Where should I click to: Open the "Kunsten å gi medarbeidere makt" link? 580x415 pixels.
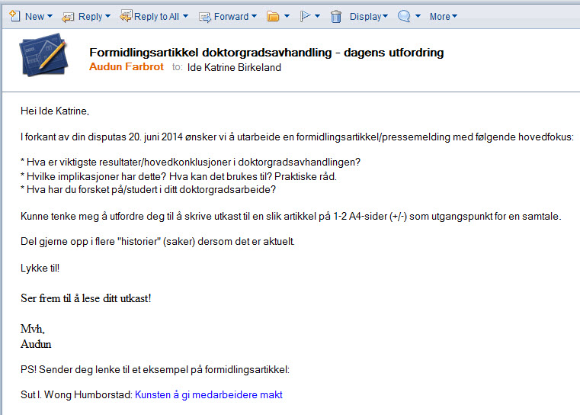[x=208, y=395]
